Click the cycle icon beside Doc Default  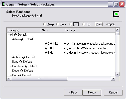click(20, 75)
